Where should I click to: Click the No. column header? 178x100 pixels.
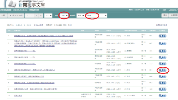pos(9,31)
